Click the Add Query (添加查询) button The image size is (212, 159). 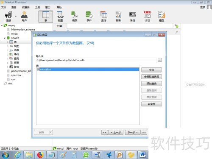pos(151,84)
